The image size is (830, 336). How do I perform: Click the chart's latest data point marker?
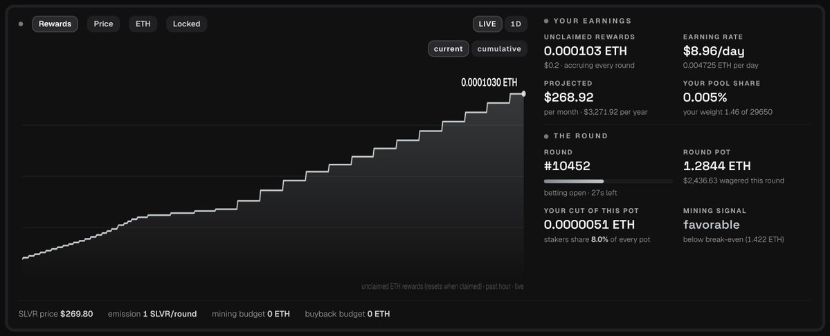click(x=523, y=93)
